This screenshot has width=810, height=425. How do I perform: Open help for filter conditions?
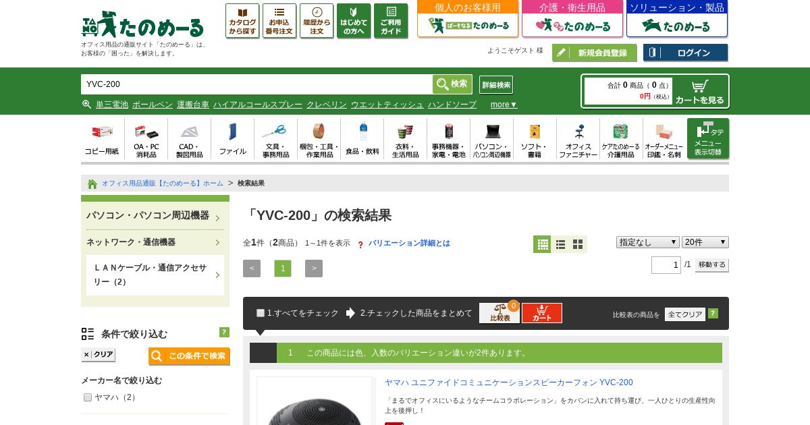click(x=224, y=333)
